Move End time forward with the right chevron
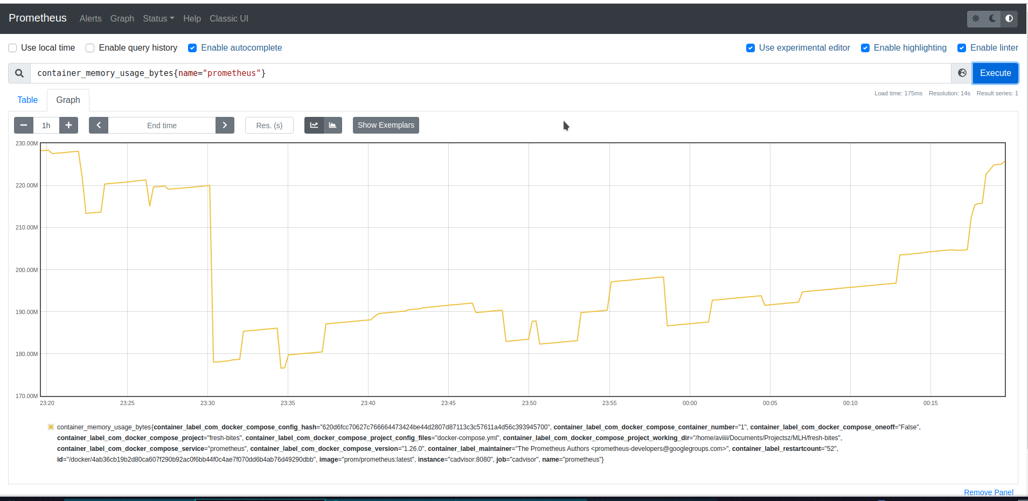Viewport: 1028px width, 501px height. click(225, 126)
